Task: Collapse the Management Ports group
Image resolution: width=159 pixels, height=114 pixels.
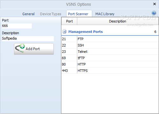Action: click(64, 32)
